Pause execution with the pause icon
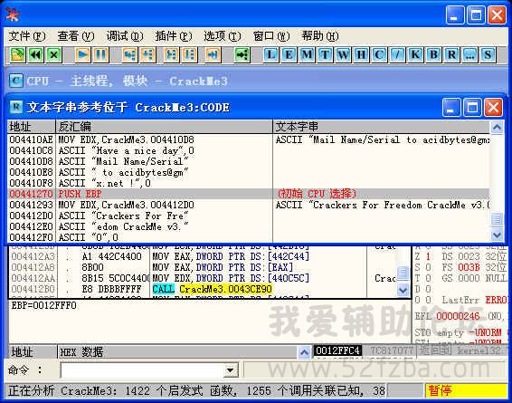This screenshot has height=403, width=512. (101, 54)
